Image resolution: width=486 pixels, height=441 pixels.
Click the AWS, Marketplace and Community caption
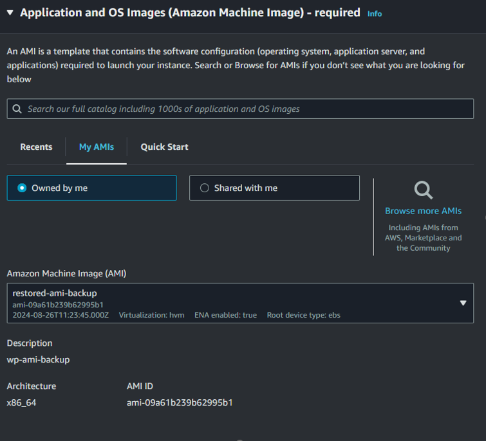pos(423,238)
